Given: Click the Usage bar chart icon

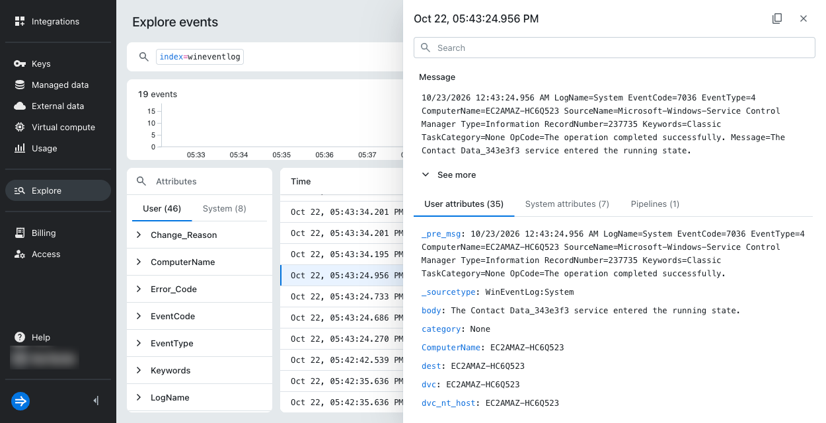Looking at the screenshot, I should coord(20,148).
